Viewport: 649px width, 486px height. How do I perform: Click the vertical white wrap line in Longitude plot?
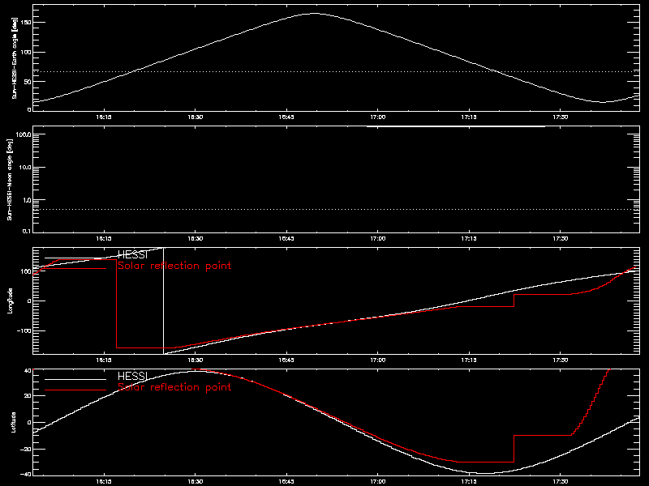(164, 301)
